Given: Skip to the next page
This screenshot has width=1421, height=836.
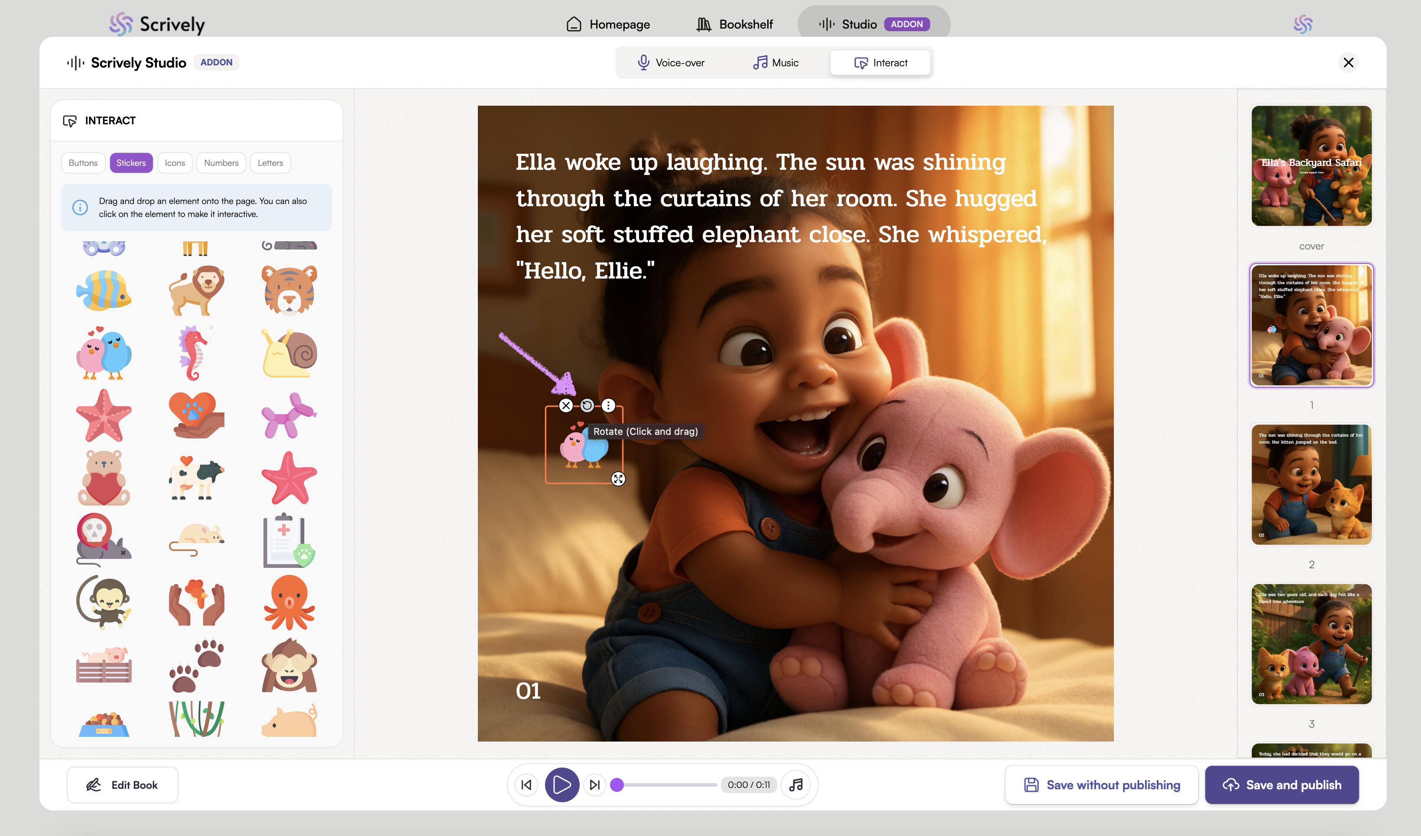Looking at the screenshot, I should [594, 785].
